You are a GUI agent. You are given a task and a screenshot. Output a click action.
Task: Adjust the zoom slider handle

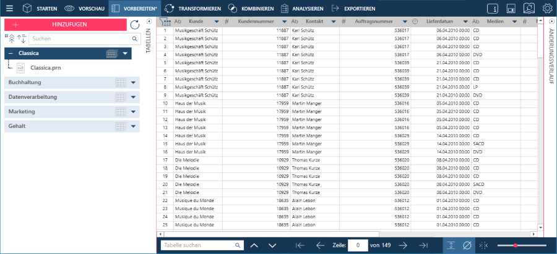(516, 245)
